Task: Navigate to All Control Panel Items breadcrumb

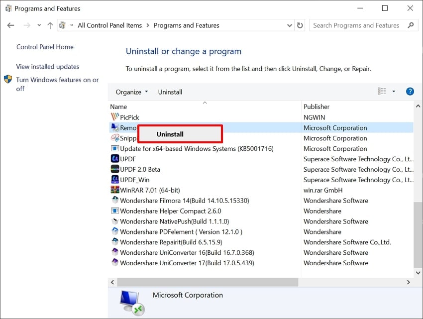Action: [x=109, y=25]
